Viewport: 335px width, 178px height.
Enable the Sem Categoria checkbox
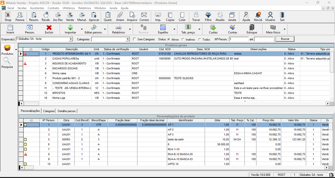[135, 39]
